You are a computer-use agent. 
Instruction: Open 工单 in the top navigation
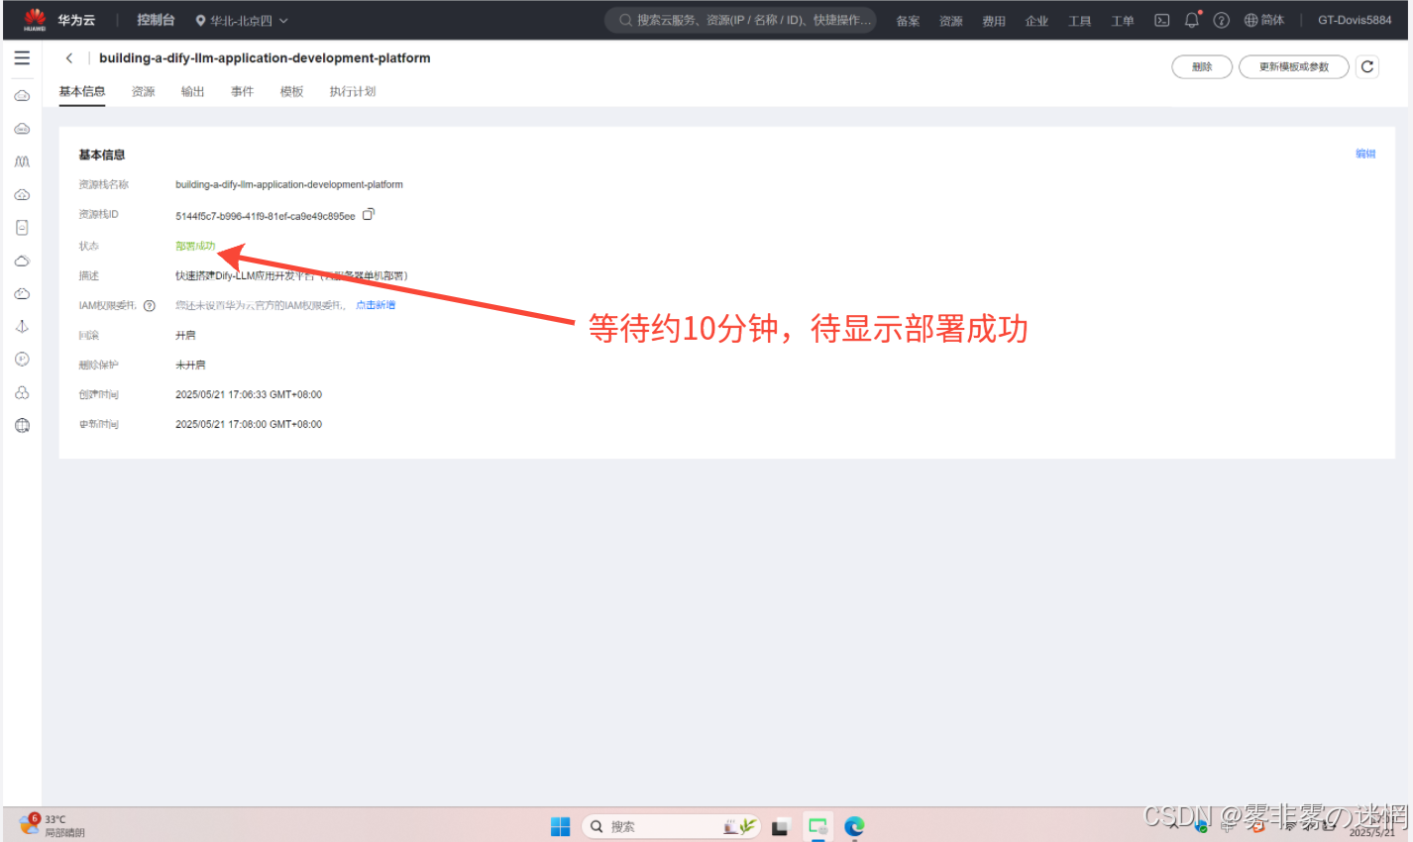coord(1123,21)
